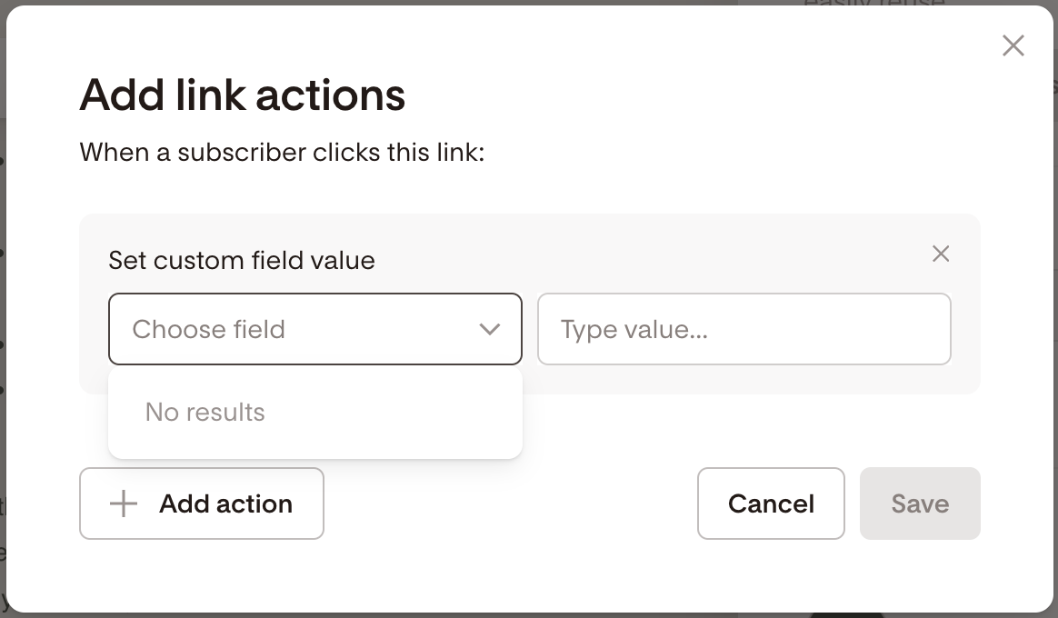Focus the value text box for the custom field

[x=744, y=329]
